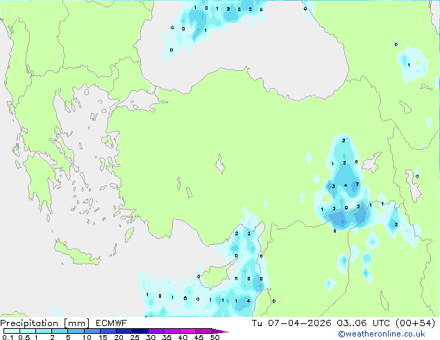The height and width of the screenshot is (340, 440).
Task: Click the '35' legend scale label
Action: (167, 337)
